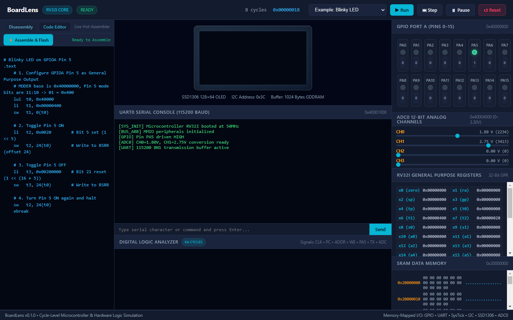This screenshot has height=320, width=513.
Task: Click the READY status badge
Action: (x=87, y=10)
